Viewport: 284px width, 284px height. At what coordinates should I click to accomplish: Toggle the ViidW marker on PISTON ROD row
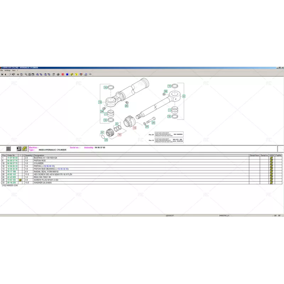tap(271, 160)
